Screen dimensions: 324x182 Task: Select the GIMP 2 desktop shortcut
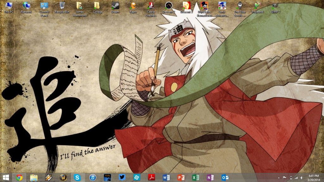[275, 8]
